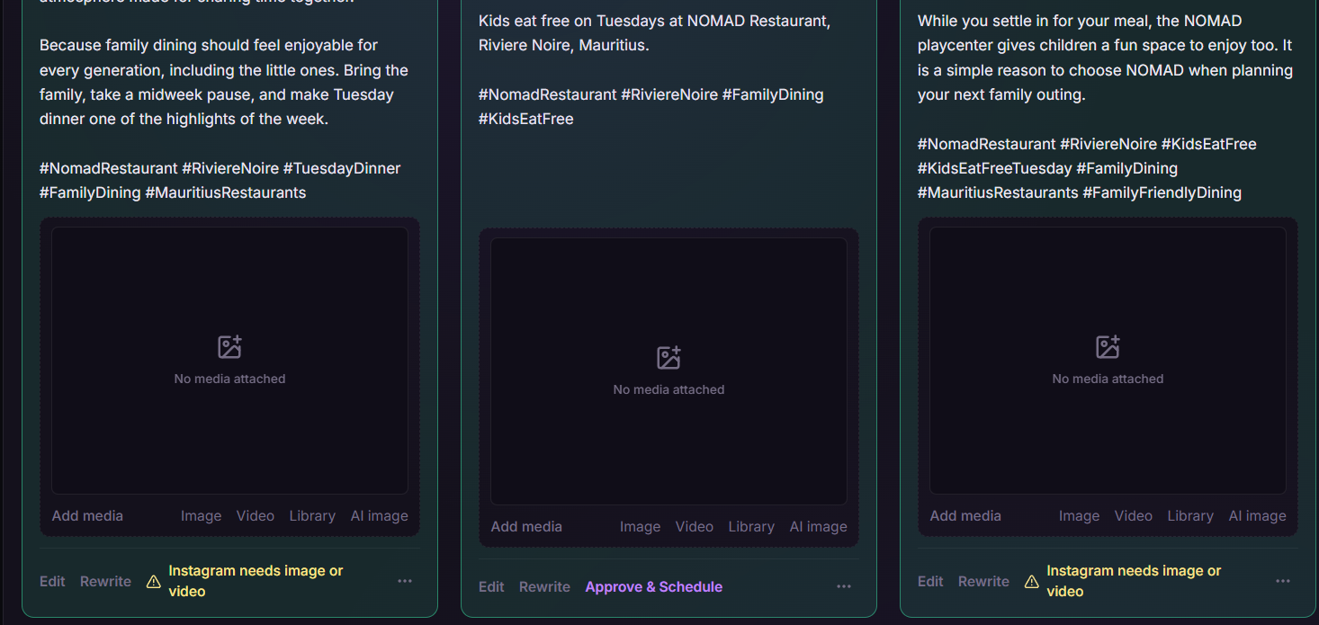Open the three-dot menu on the right card
This screenshot has height=625, width=1319.
(1283, 581)
